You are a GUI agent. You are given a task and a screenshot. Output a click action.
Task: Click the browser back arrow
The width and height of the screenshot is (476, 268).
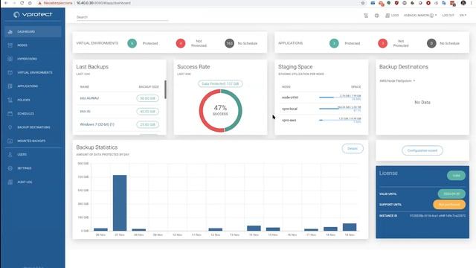pos(6,3)
